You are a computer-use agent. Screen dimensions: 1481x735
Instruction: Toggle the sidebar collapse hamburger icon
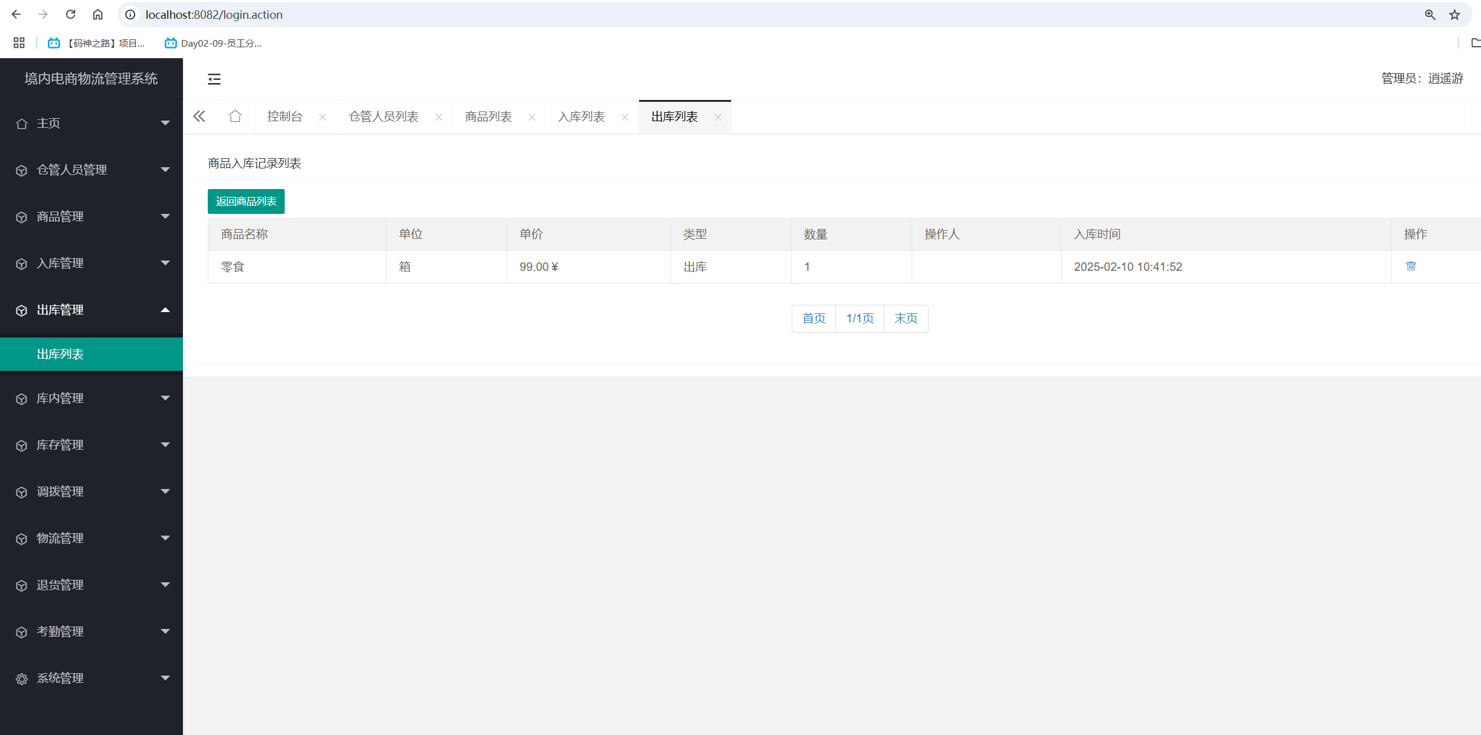pos(214,79)
